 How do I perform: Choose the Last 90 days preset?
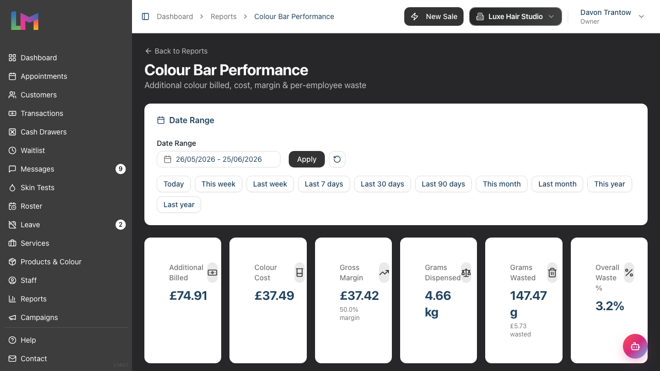(x=443, y=184)
